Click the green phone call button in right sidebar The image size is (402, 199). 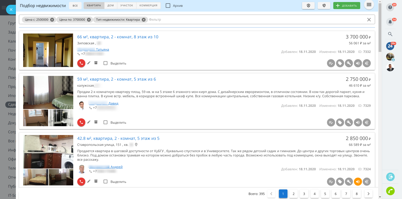click(390, 191)
